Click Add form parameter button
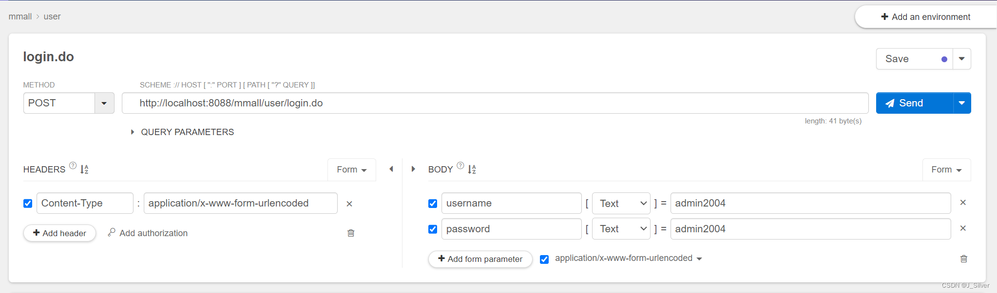The width and height of the screenshot is (997, 293). 480,259
